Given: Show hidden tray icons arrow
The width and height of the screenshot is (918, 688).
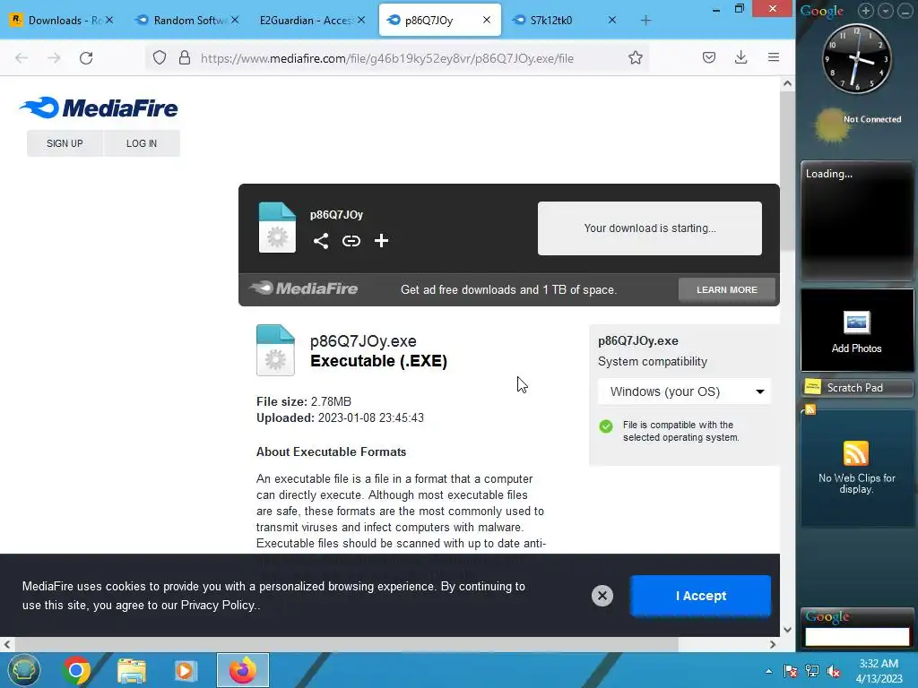Looking at the screenshot, I should coord(768,672).
